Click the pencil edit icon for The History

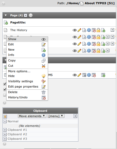click(x=79, y=30)
